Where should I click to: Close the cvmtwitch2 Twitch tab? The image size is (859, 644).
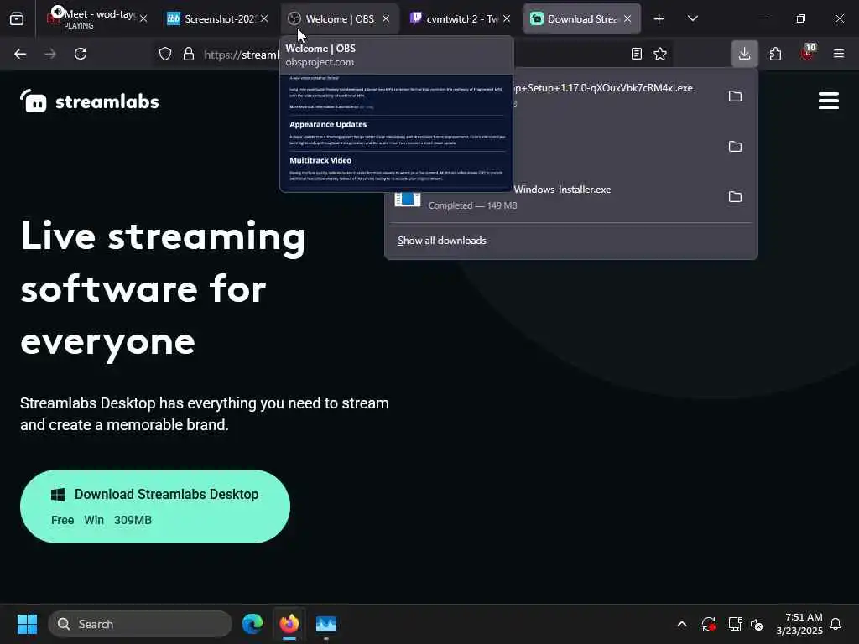tap(507, 19)
